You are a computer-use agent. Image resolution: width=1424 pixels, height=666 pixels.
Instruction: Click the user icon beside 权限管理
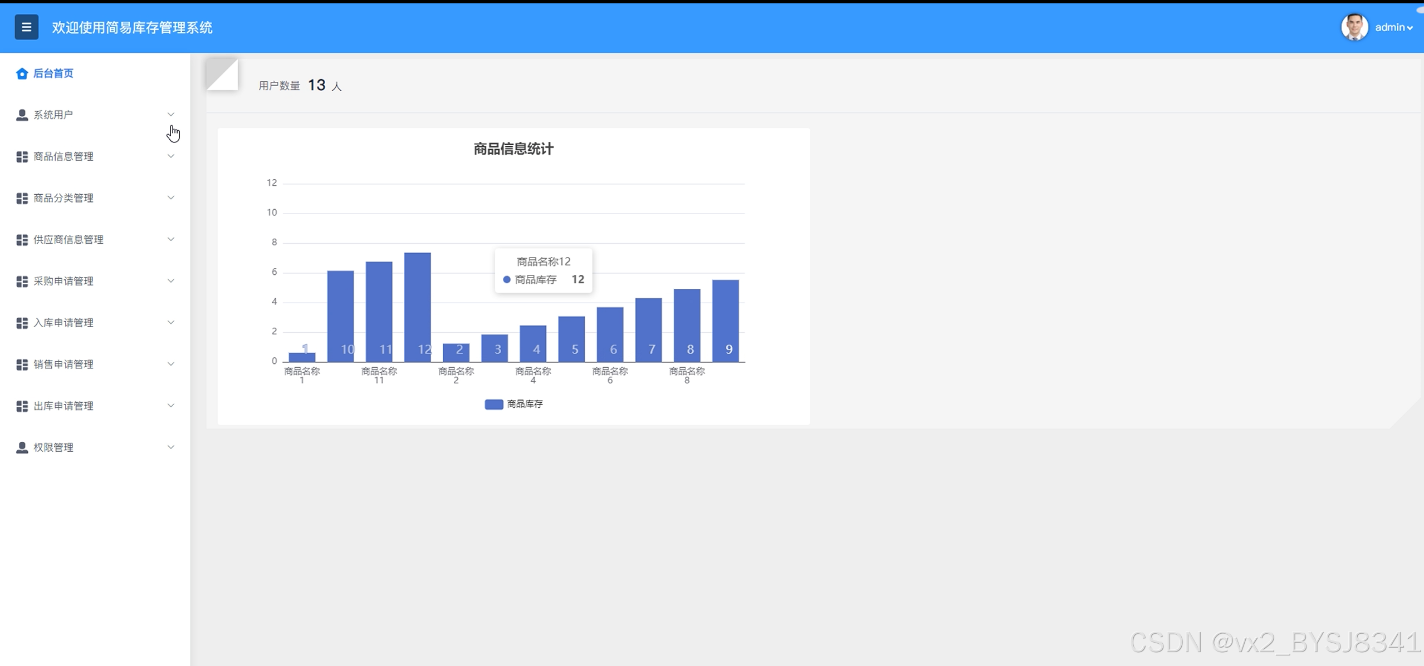pos(22,447)
